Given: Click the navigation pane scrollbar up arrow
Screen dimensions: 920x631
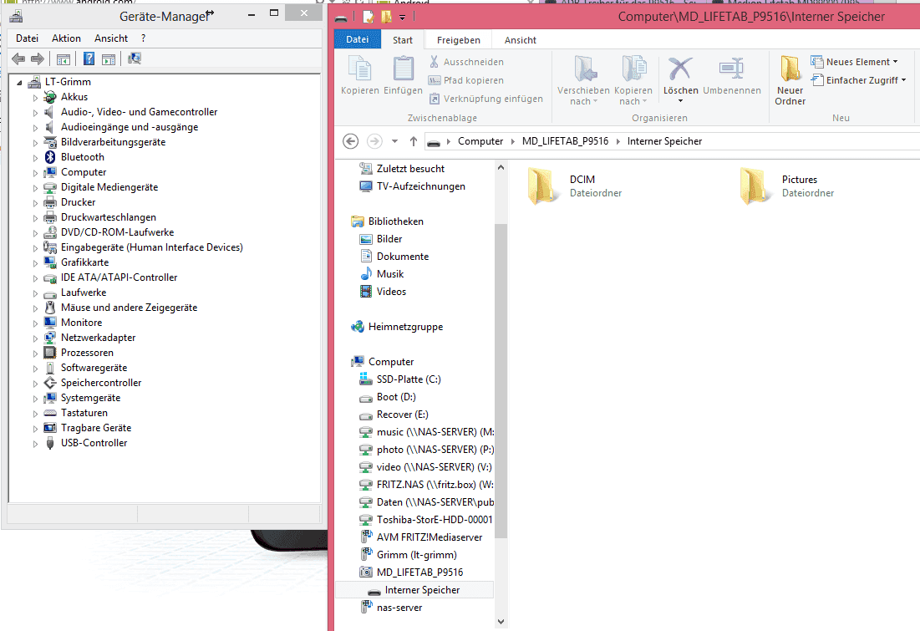Looking at the screenshot, I should coord(501,168).
